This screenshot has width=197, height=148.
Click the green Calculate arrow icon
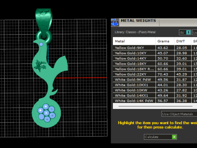click(174, 137)
